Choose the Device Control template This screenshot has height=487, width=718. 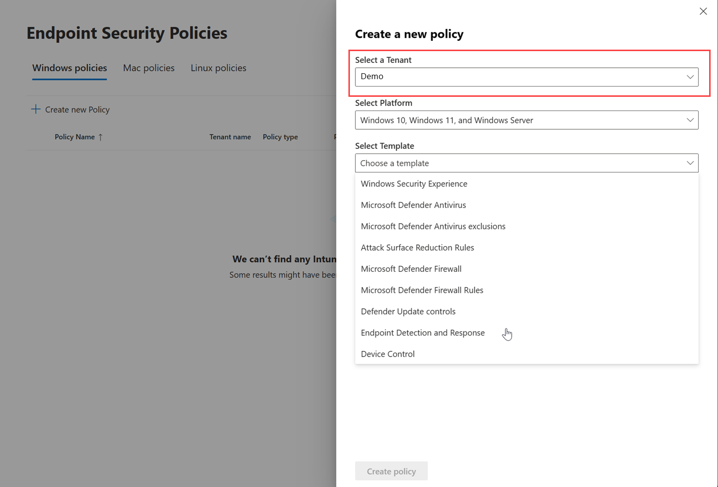(x=527, y=354)
